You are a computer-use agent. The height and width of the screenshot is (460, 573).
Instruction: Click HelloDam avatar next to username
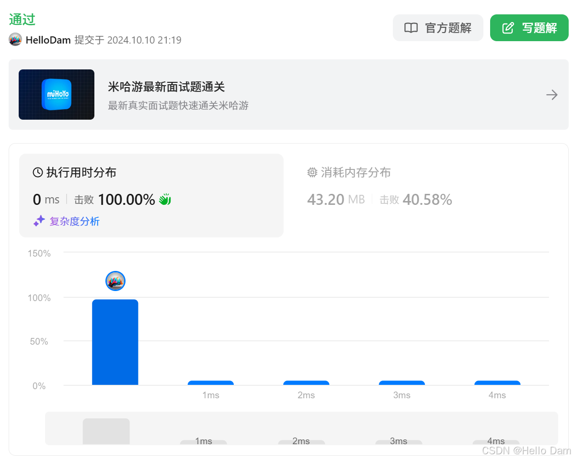point(15,39)
